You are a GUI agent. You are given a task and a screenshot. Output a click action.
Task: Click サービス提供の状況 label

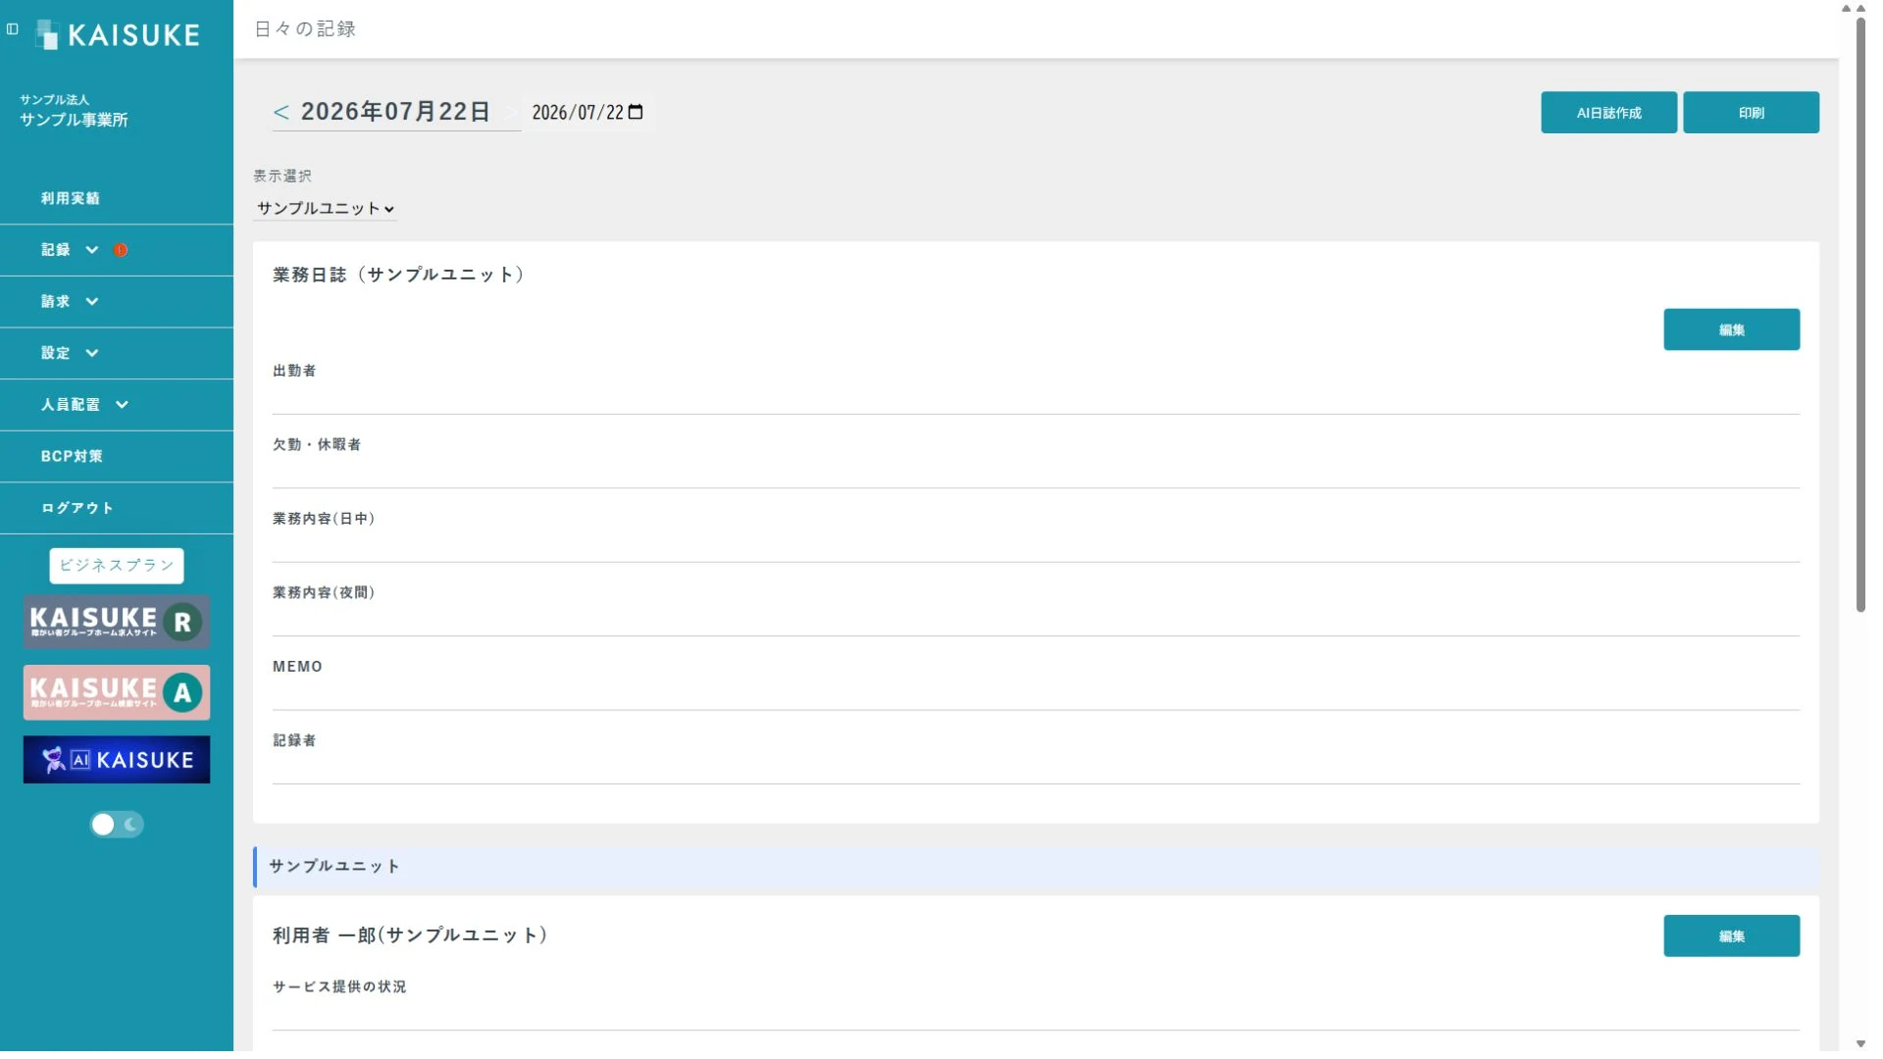pyautogui.click(x=339, y=987)
